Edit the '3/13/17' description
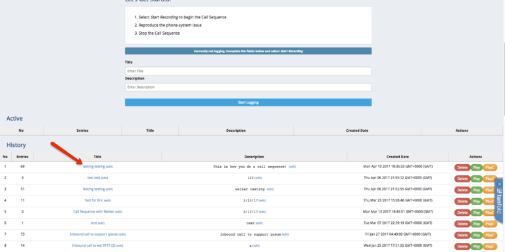 click(262, 212)
